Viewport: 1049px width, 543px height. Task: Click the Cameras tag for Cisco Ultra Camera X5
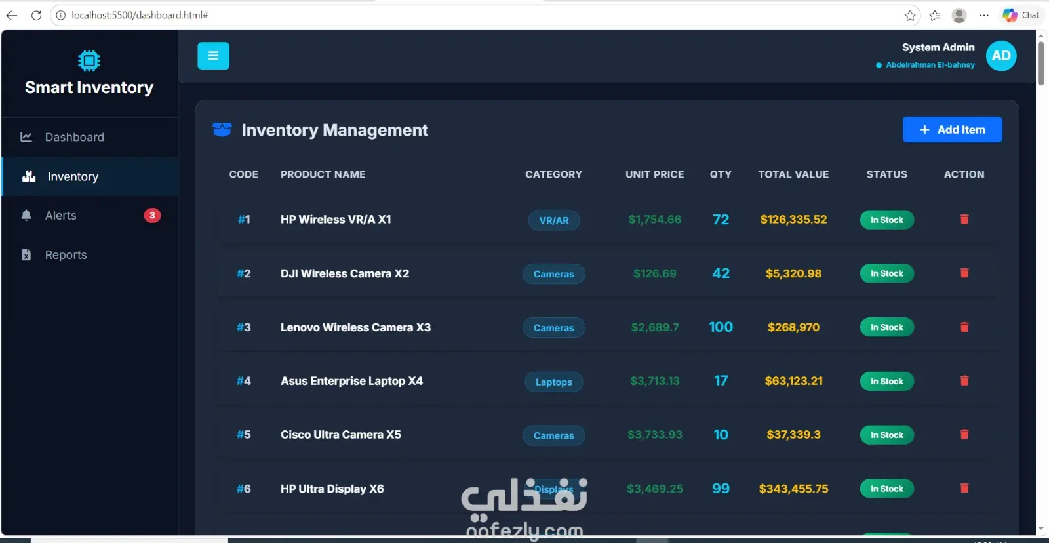pyautogui.click(x=554, y=435)
